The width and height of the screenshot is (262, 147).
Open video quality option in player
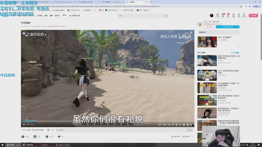click(159, 125)
